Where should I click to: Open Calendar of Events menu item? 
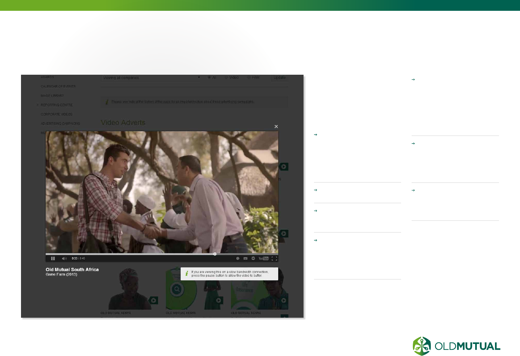(58, 86)
